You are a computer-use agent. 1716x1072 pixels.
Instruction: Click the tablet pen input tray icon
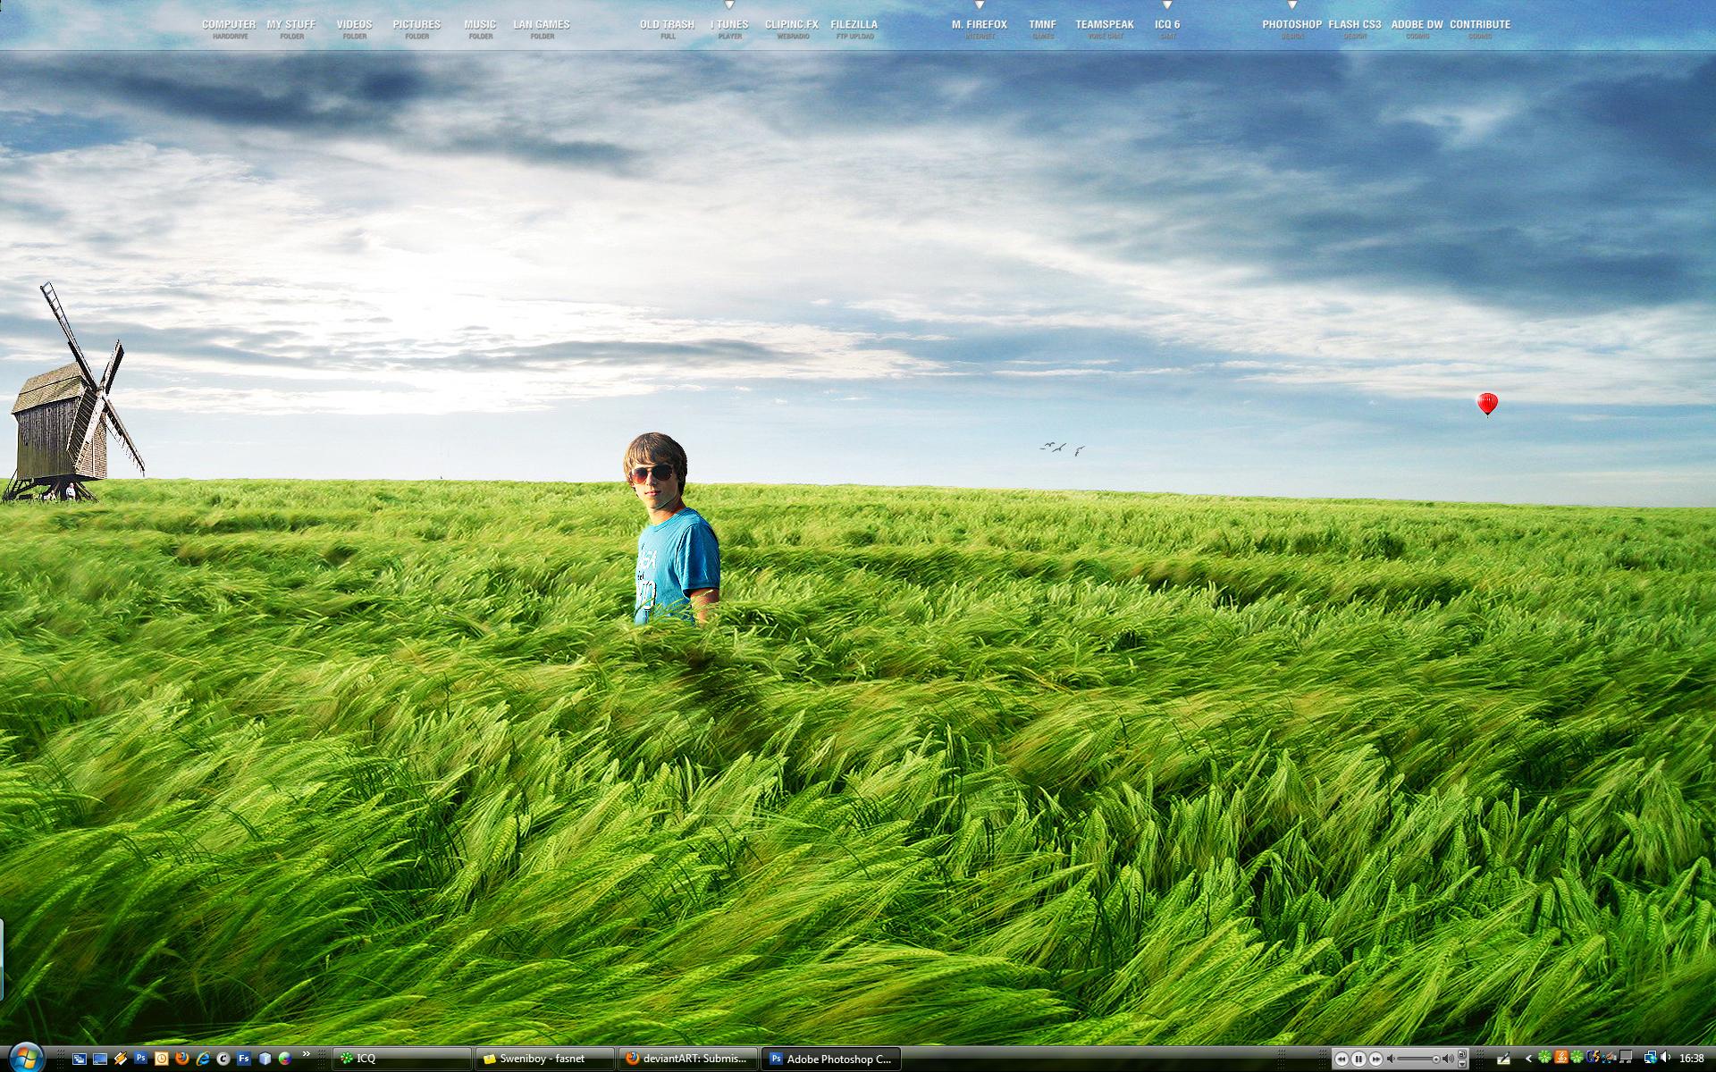point(1504,1059)
